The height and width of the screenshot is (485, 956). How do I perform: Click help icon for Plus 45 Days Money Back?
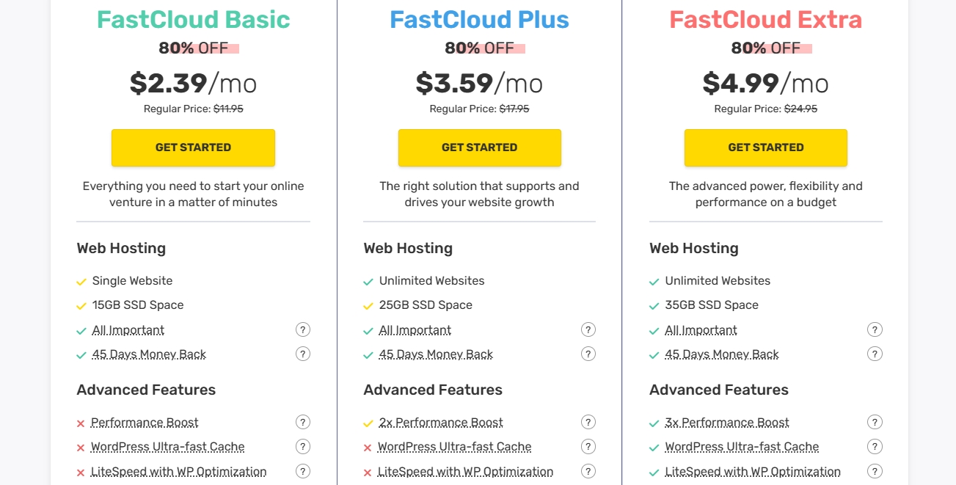(588, 354)
